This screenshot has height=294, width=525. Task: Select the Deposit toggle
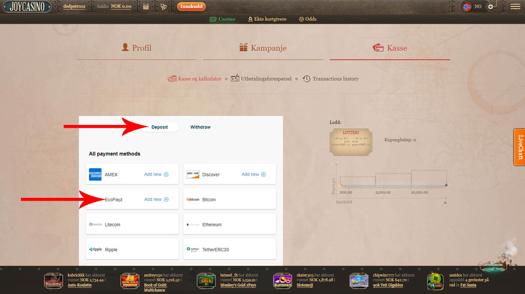point(159,127)
